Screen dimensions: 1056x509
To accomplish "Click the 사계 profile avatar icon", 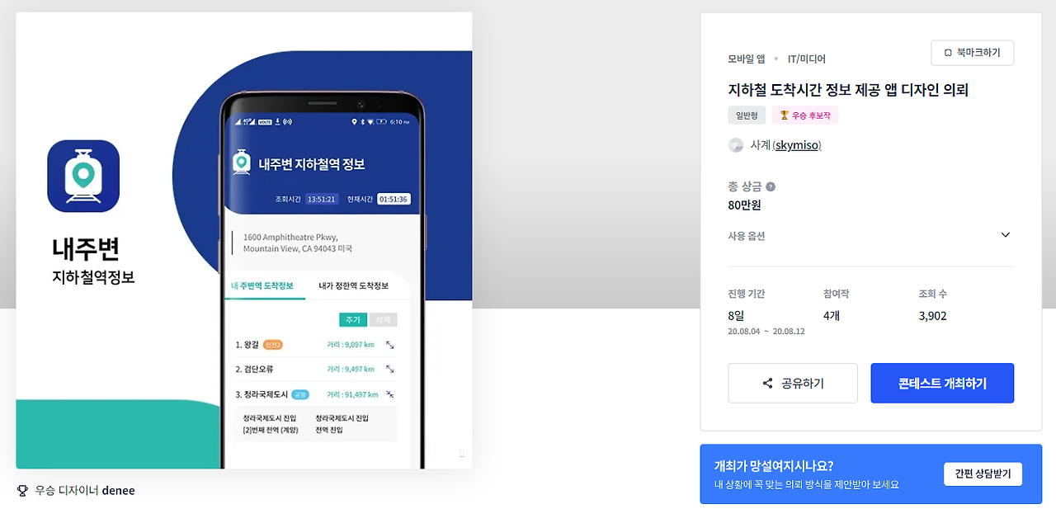I will 736,145.
